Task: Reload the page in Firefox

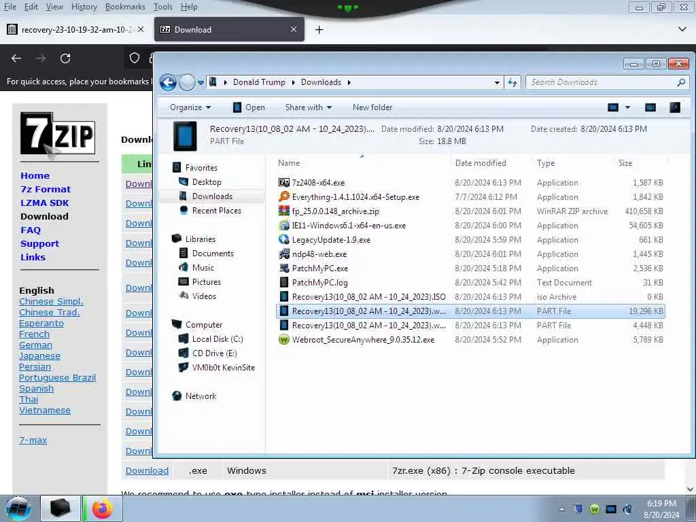Action: [65, 58]
